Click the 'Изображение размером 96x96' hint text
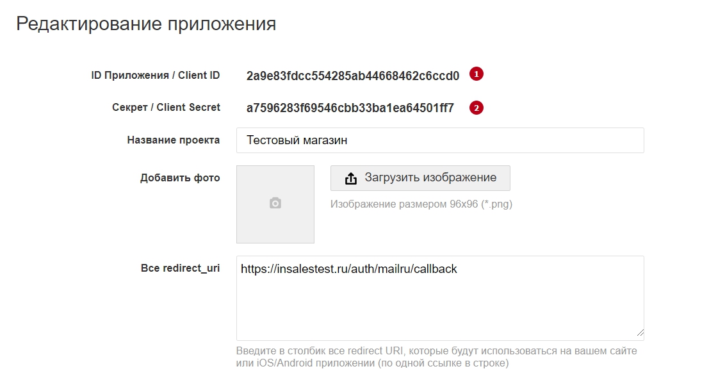 pyautogui.click(x=421, y=204)
